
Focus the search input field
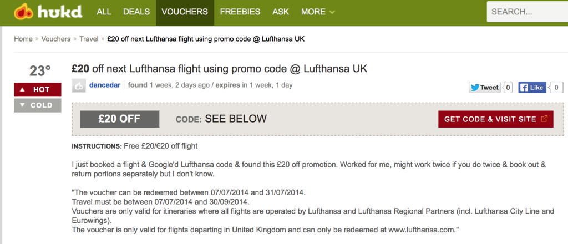pyautogui.click(x=527, y=12)
